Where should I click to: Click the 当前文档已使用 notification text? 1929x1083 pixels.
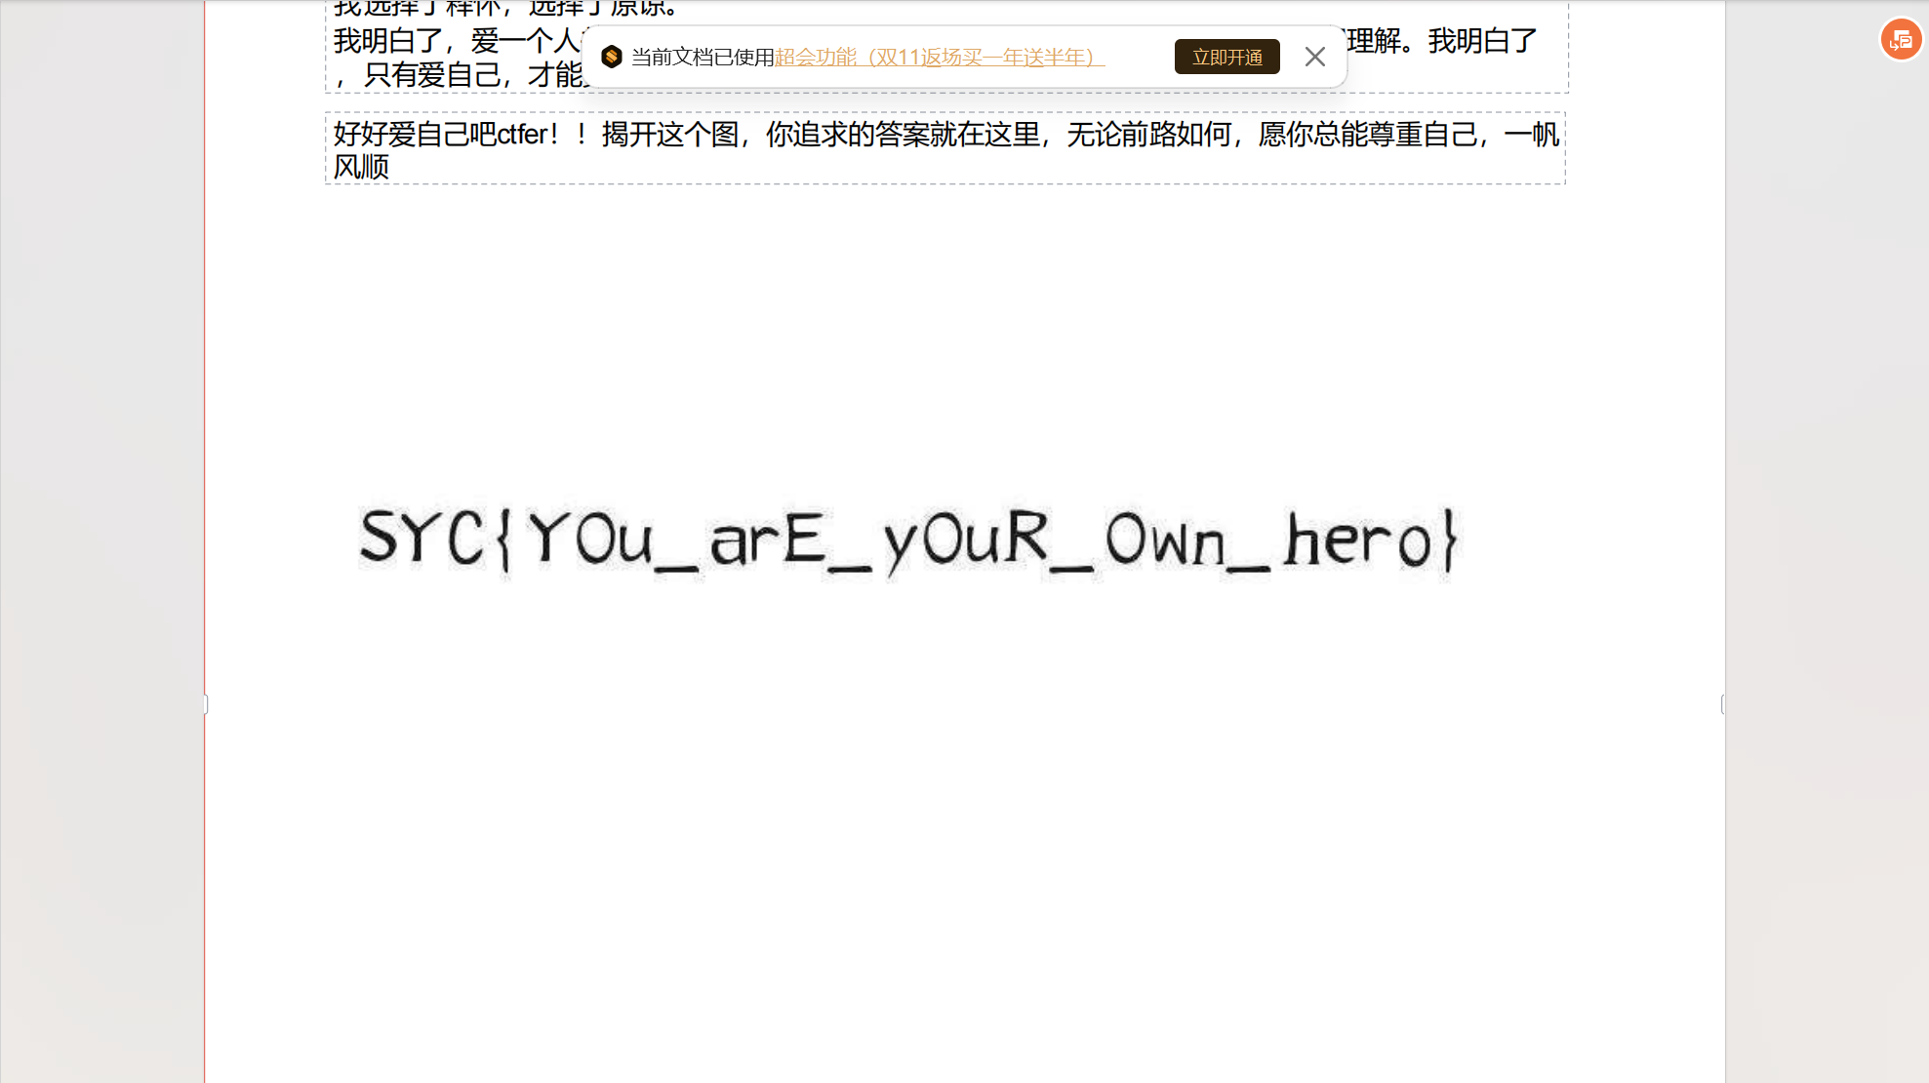point(702,57)
